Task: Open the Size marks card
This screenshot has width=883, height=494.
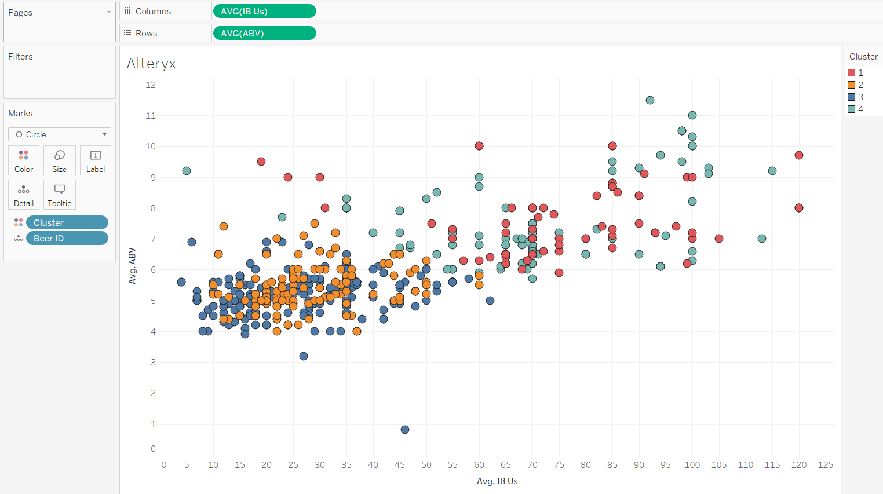Action: tap(59, 160)
